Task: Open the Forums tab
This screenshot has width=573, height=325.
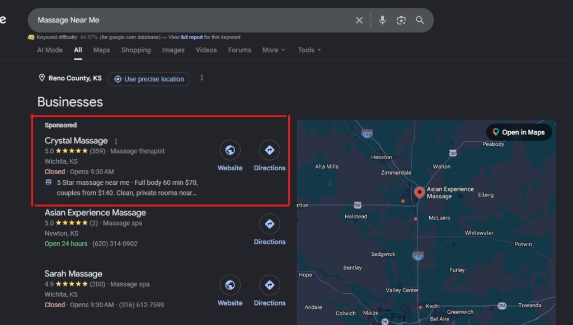Action: pyautogui.click(x=239, y=50)
